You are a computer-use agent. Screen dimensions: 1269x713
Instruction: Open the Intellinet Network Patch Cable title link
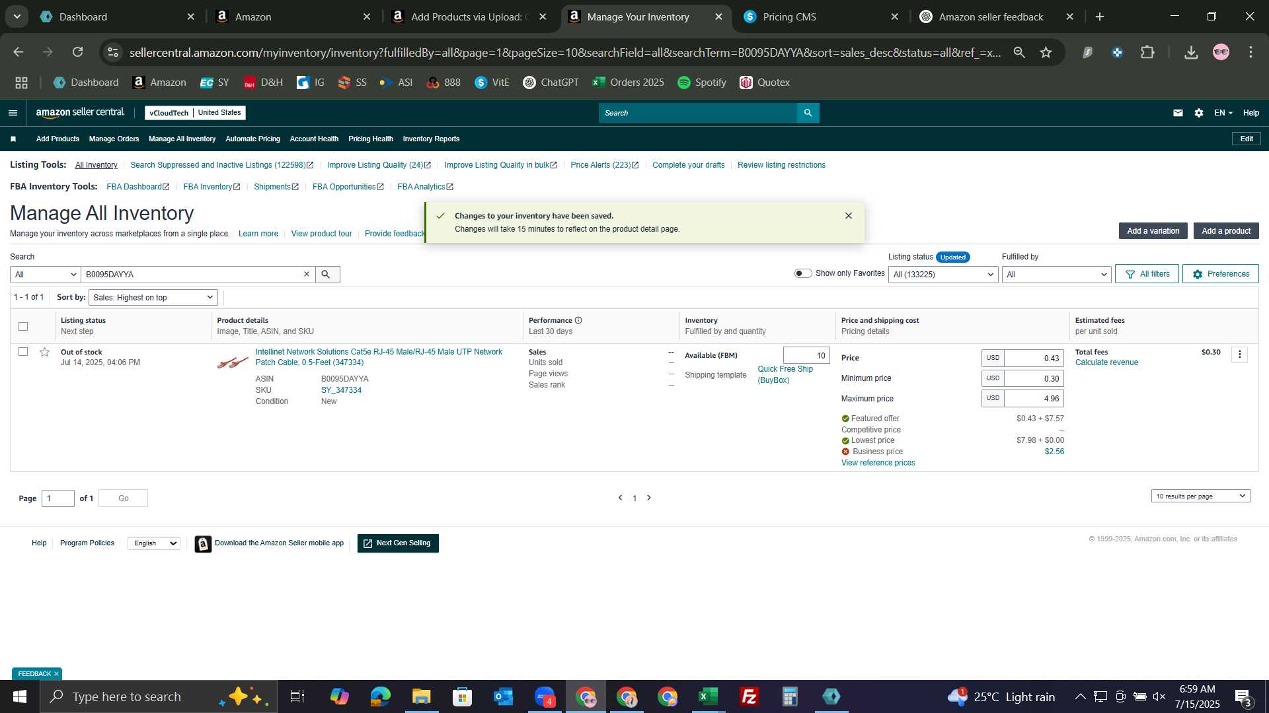pos(379,357)
